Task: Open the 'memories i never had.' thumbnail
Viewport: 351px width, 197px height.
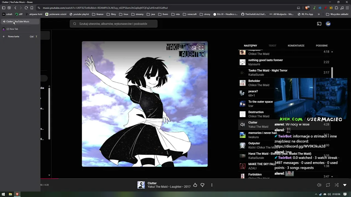Action: click(x=242, y=135)
